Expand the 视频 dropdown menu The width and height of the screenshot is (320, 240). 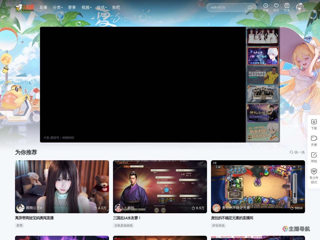coord(86,7)
